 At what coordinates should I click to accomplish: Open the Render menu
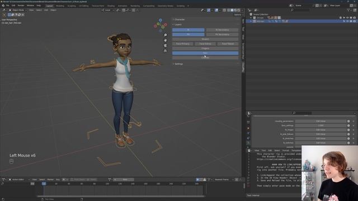click(21, 6)
